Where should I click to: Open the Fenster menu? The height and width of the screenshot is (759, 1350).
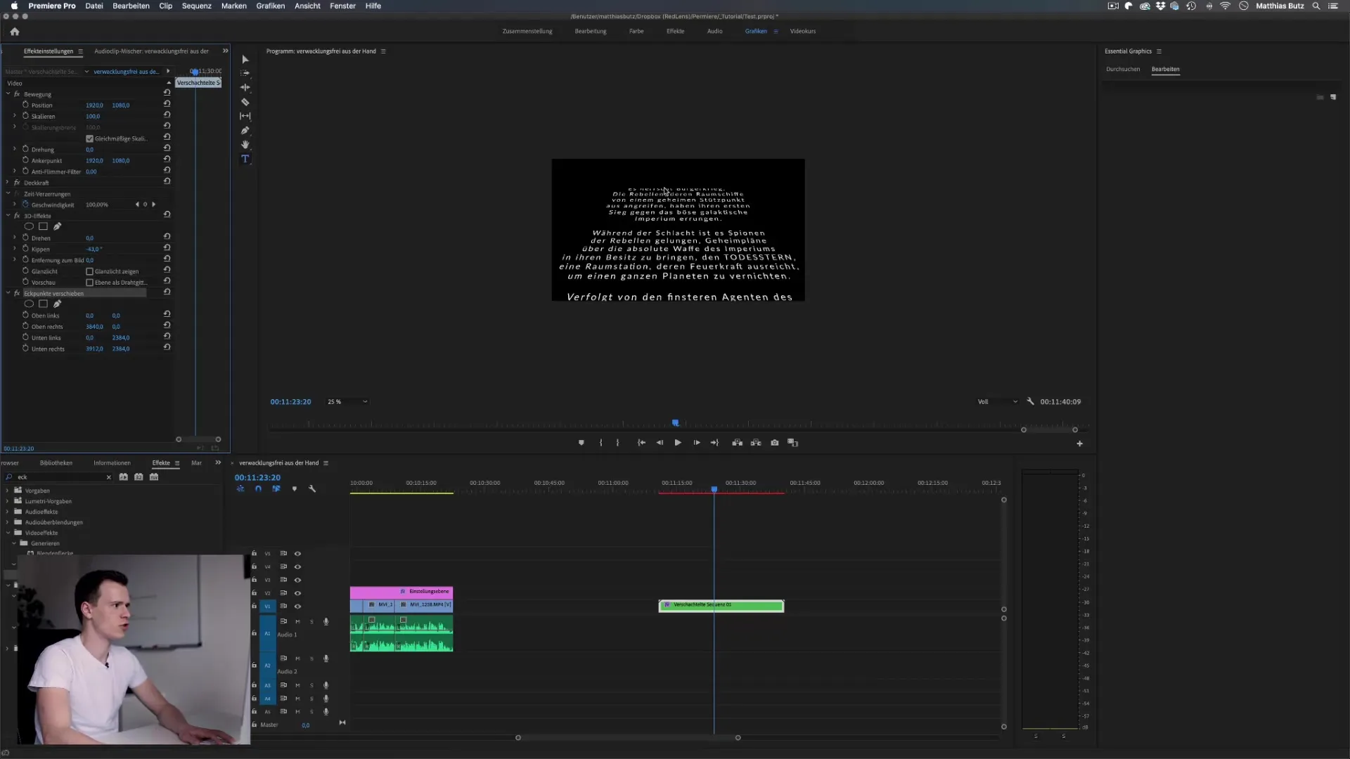click(342, 6)
